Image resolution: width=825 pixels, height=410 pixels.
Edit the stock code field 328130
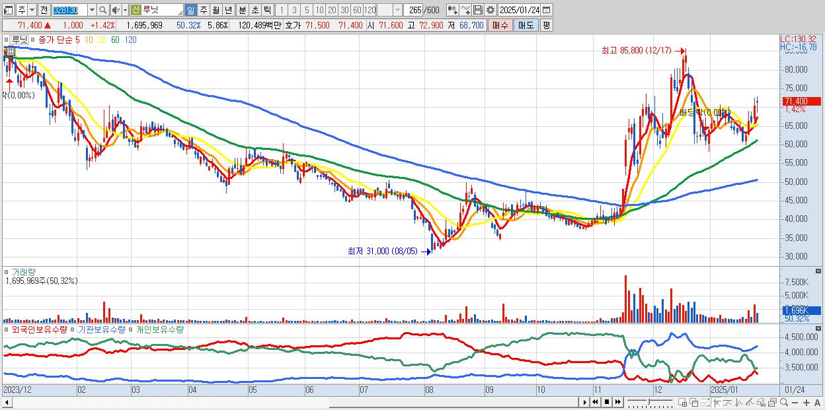[69, 11]
